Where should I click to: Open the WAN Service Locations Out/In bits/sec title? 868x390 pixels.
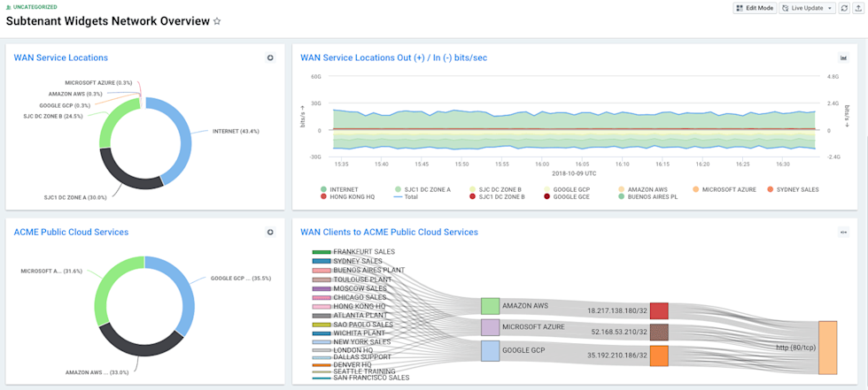pyautogui.click(x=393, y=57)
